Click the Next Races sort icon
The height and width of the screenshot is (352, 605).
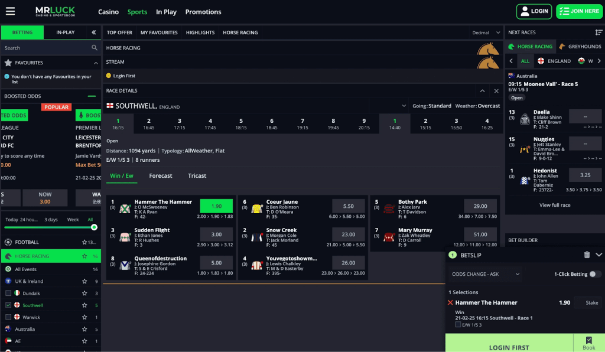click(x=599, y=32)
